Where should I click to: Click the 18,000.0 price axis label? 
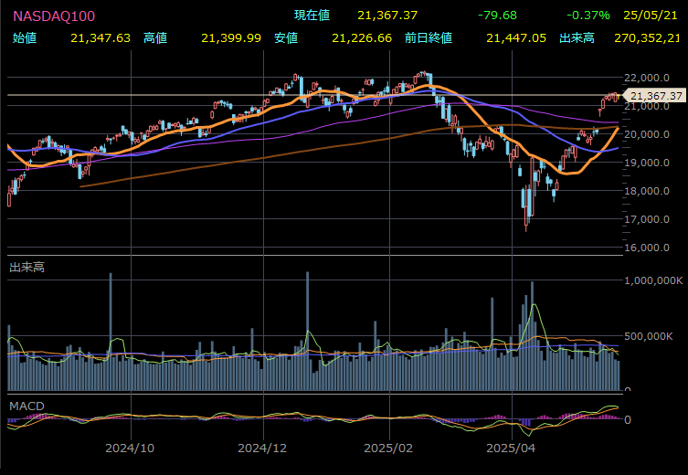pos(647,191)
